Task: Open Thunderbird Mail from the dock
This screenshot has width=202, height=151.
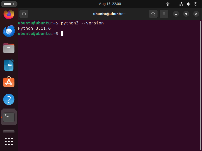Action: click(x=9, y=31)
